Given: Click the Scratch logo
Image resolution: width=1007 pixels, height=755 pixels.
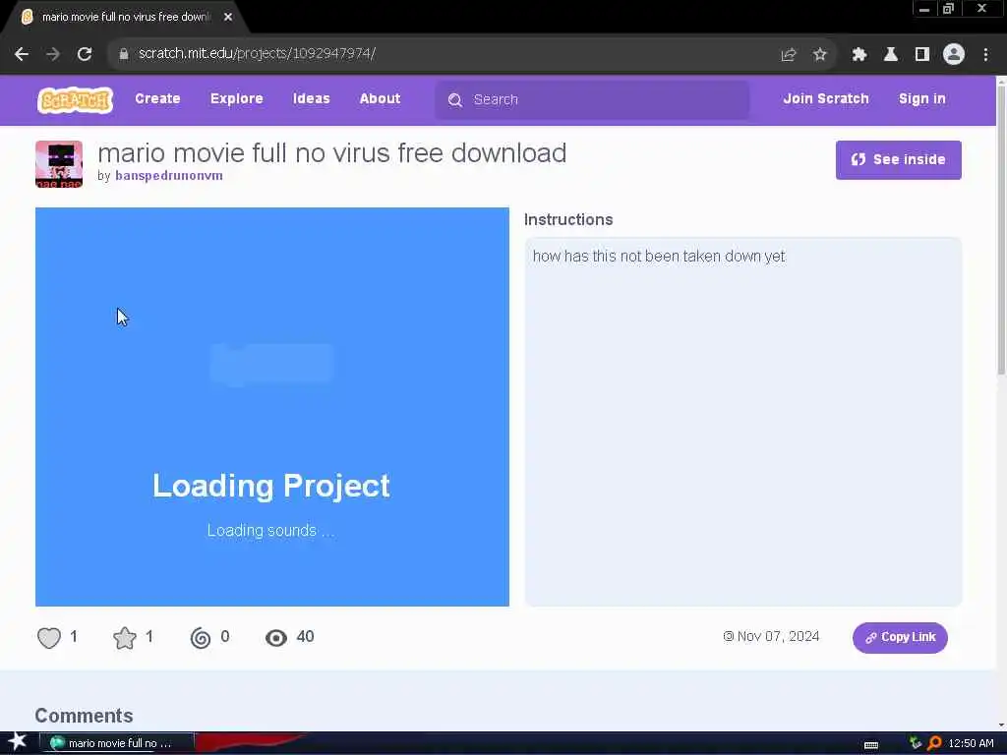Looking at the screenshot, I should point(75,100).
